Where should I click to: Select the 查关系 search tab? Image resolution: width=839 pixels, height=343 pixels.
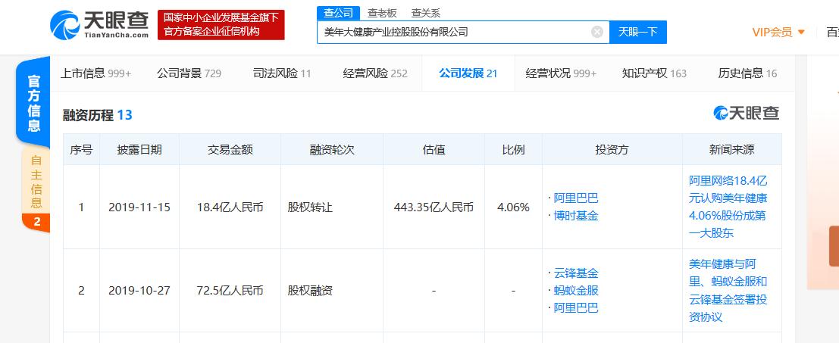(425, 14)
